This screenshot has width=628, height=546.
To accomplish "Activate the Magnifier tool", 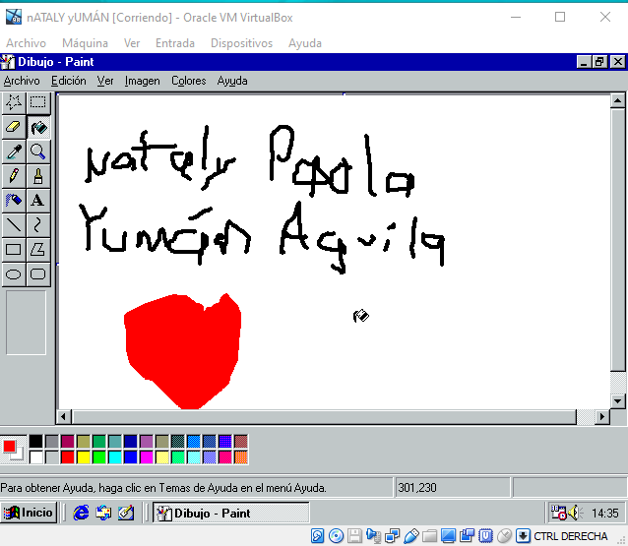I will click(x=37, y=152).
